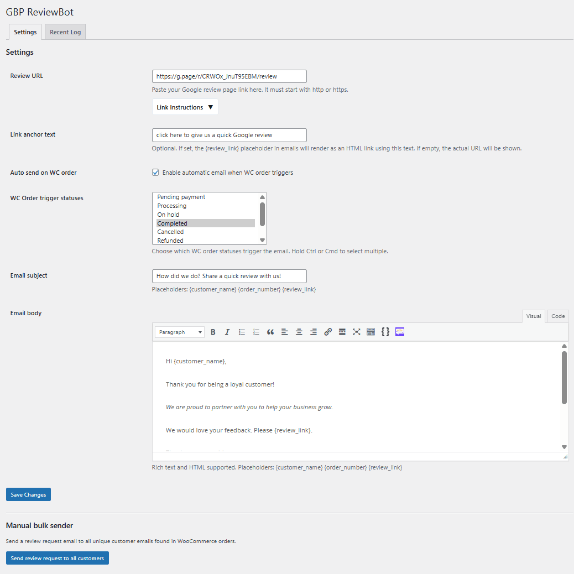Insert a numbered list
This screenshot has width=574, height=574.
coord(256,332)
